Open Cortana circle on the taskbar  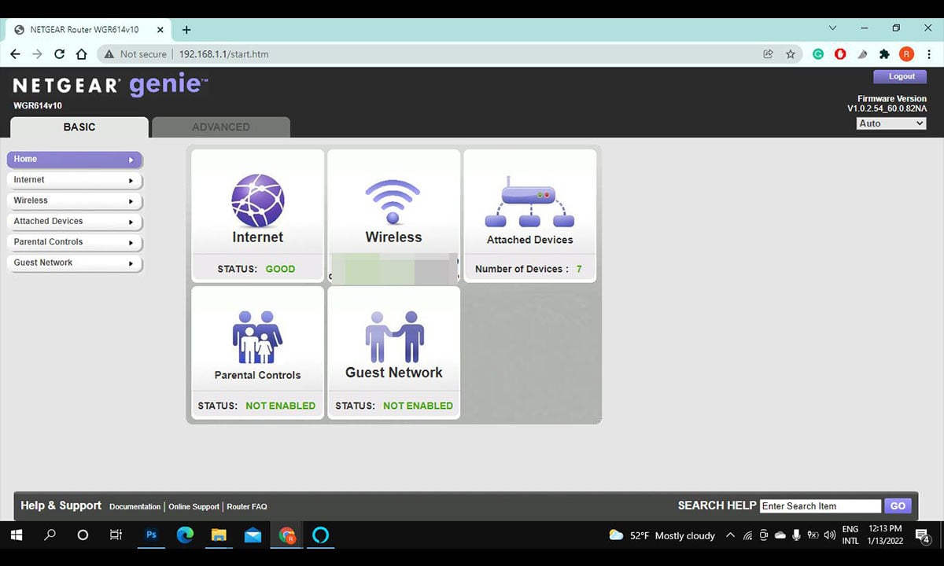83,535
